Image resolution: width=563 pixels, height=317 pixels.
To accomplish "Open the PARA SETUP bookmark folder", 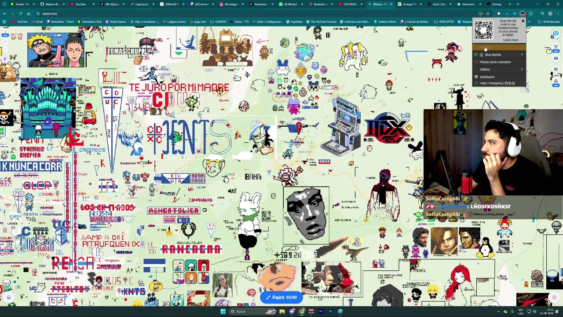I will coord(444,22).
